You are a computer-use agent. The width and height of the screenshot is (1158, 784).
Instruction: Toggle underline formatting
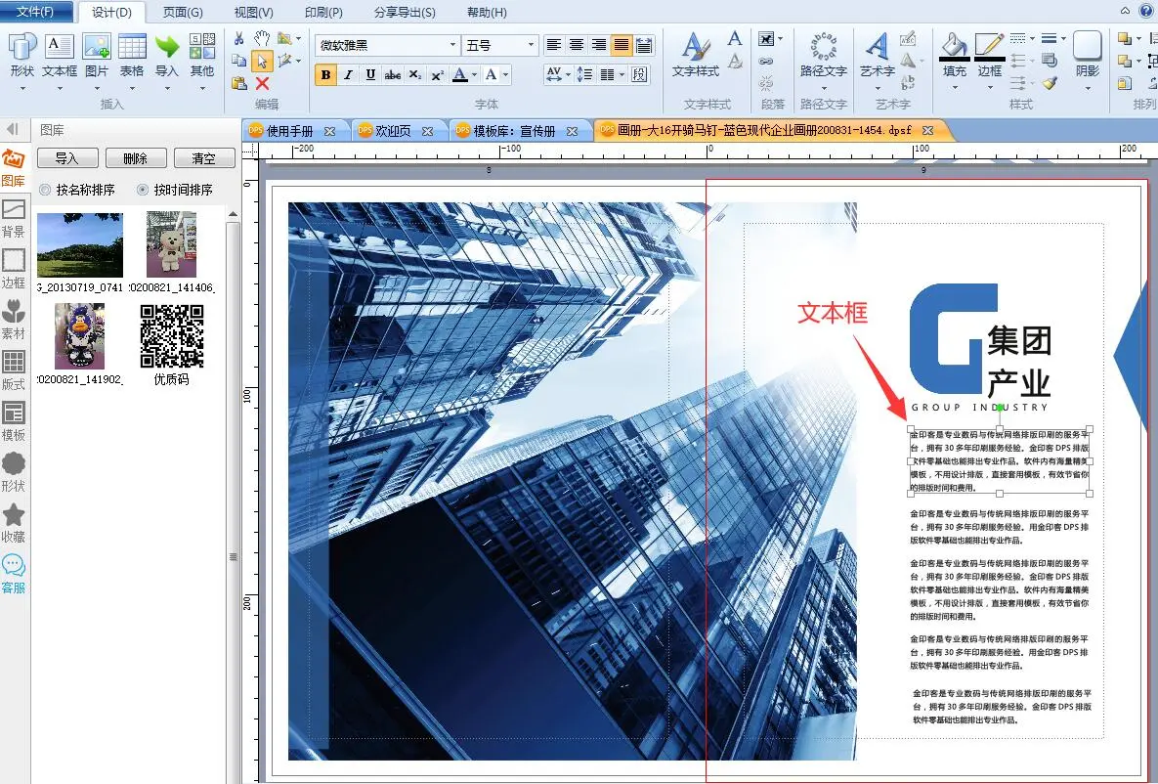point(370,74)
